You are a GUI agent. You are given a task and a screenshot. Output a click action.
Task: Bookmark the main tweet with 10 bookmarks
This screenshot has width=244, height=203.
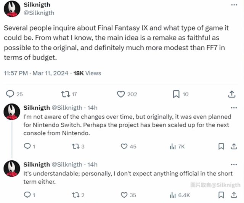point(176,94)
